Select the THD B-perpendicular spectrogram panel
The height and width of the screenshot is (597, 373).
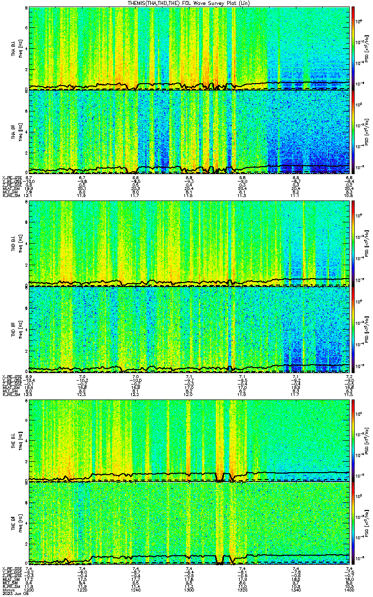[189, 244]
